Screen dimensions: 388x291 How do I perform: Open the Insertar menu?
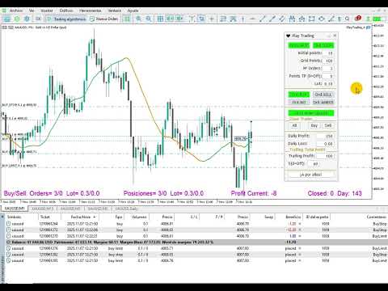pyautogui.click(x=47, y=11)
